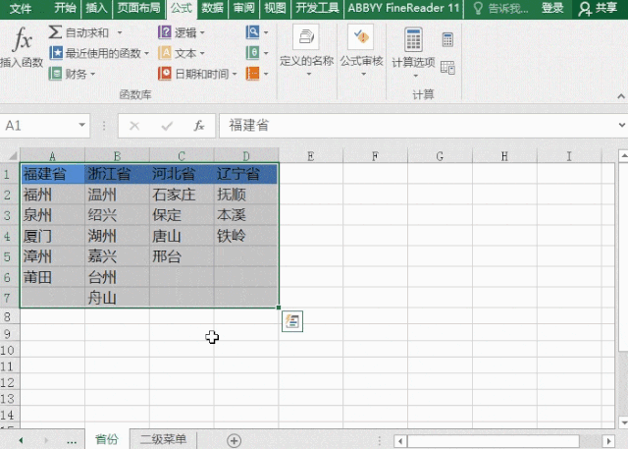Image resolution: width=628 pixels, height=449 pixels.
Task: Click the horizontal scrollbar left arrow
Action: tap(400, 441)
